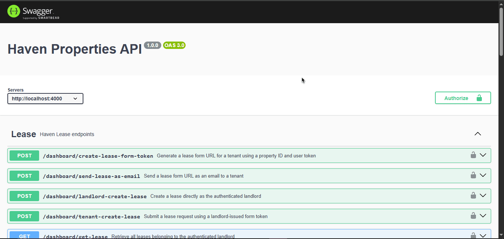Expand the send-lease-as-email endpoint chevron
This screenshot has height=239, width=504.
coord(483,175)
